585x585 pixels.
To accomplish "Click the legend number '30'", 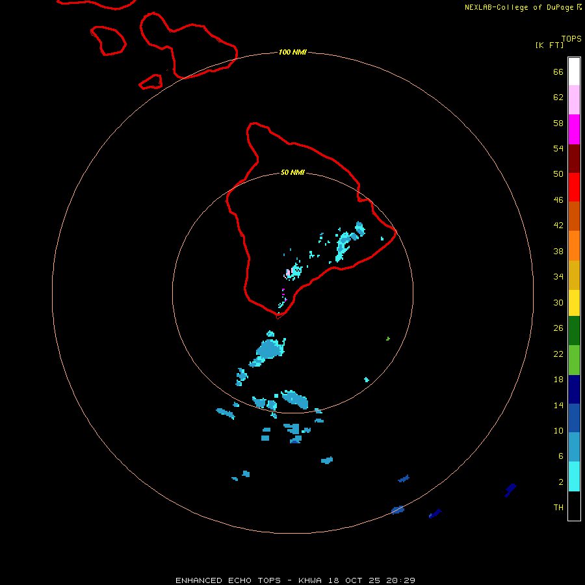I will coord(558,302).
